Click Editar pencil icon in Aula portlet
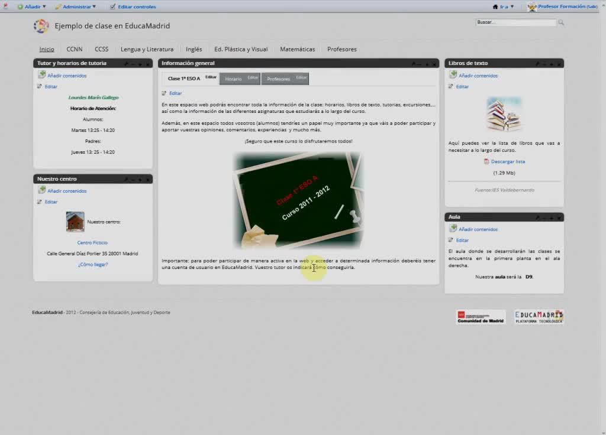 (x=450, y=240)
